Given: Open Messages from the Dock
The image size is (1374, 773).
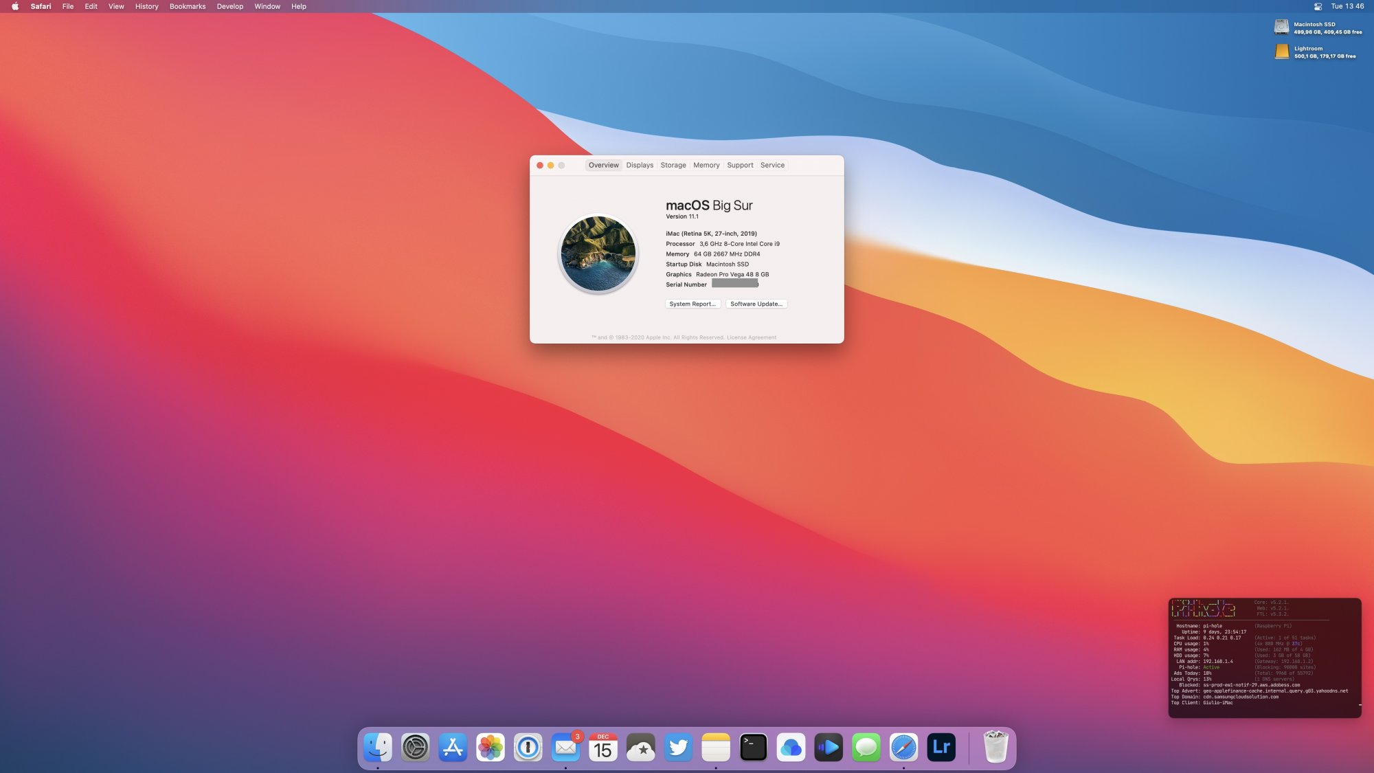Looking at the screenshot, I should click(x=866, y=747).
